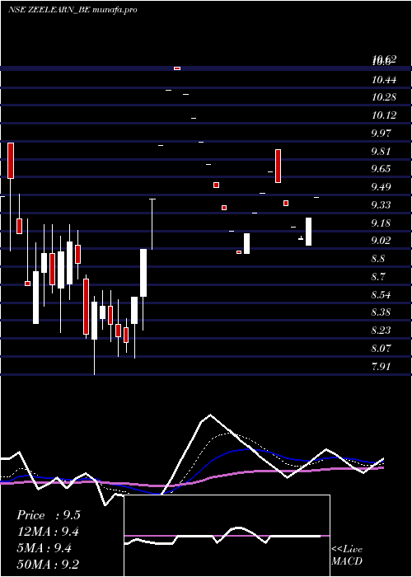Click the '<<Live MACD' label

point(347,556)
